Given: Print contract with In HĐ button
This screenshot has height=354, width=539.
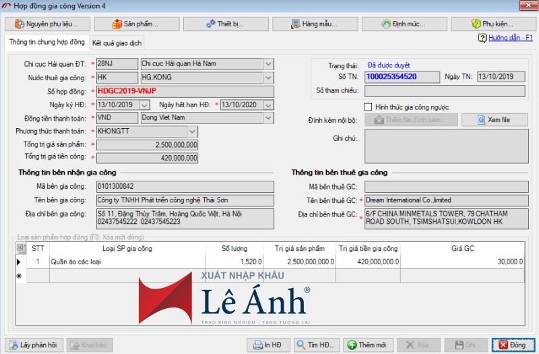Looking at the screenshot, I should pyautogui.click(x=267, y=345).
